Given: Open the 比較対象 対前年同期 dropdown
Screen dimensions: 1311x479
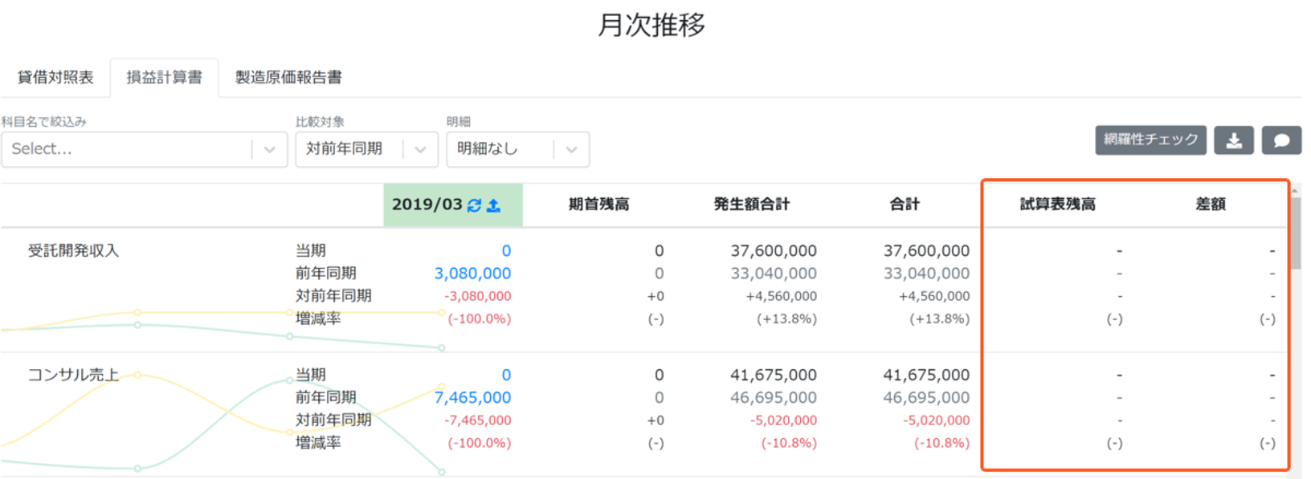Looking at the screenshot, I should 366,149.
